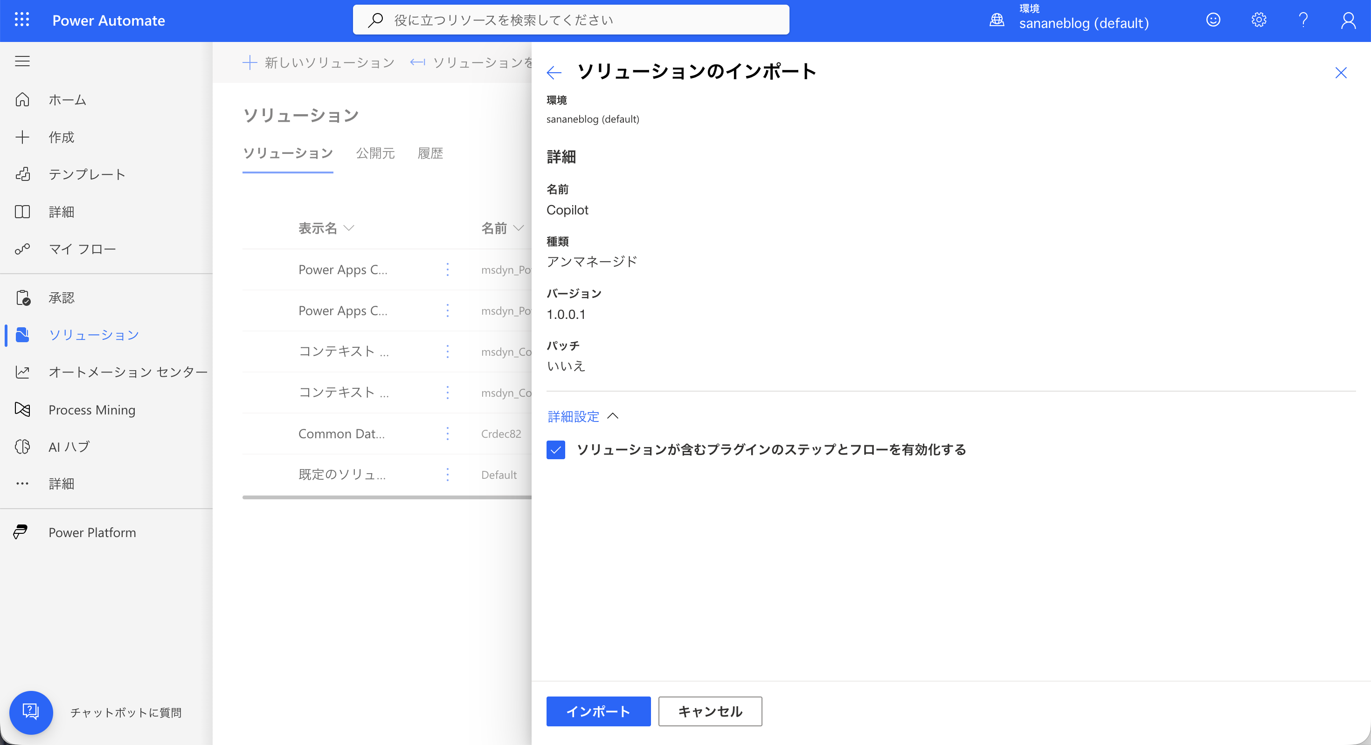
Task: Click the book icon for 詳細
Action: [x=22, y=212]
